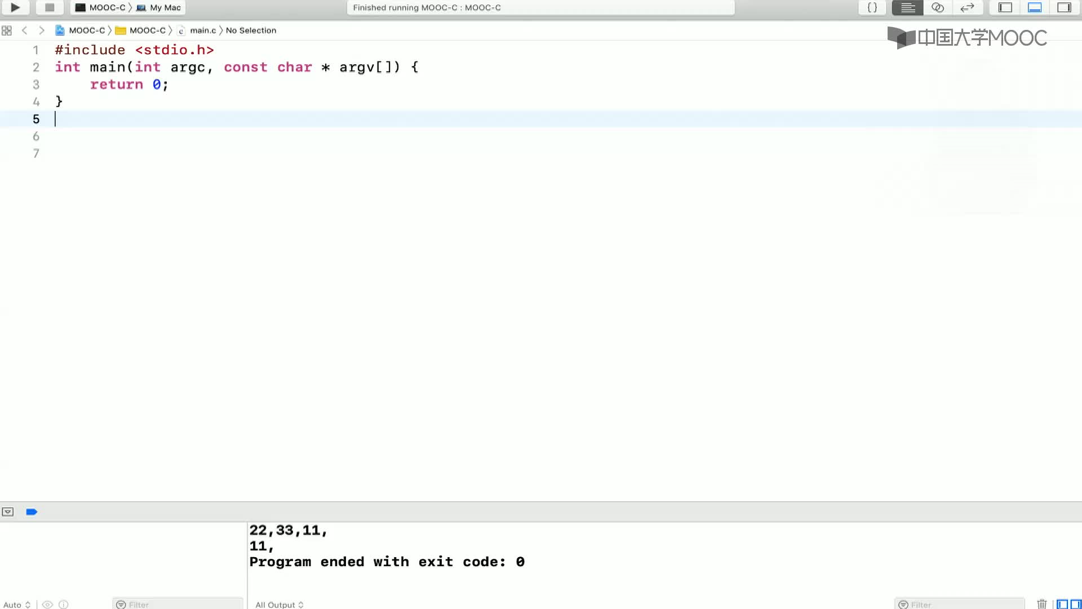Image resolution: width=1082 pixels, height=609 pixels.
Task: Toggle the inspector utilities panel
Action: pyautogui.click(x=1064, y=7)
